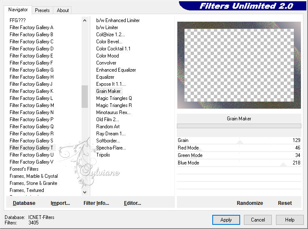Select Filter Factory Gallery C
Image resolution: width=308 pixels, height=229 pixels.
coord(32,42)
